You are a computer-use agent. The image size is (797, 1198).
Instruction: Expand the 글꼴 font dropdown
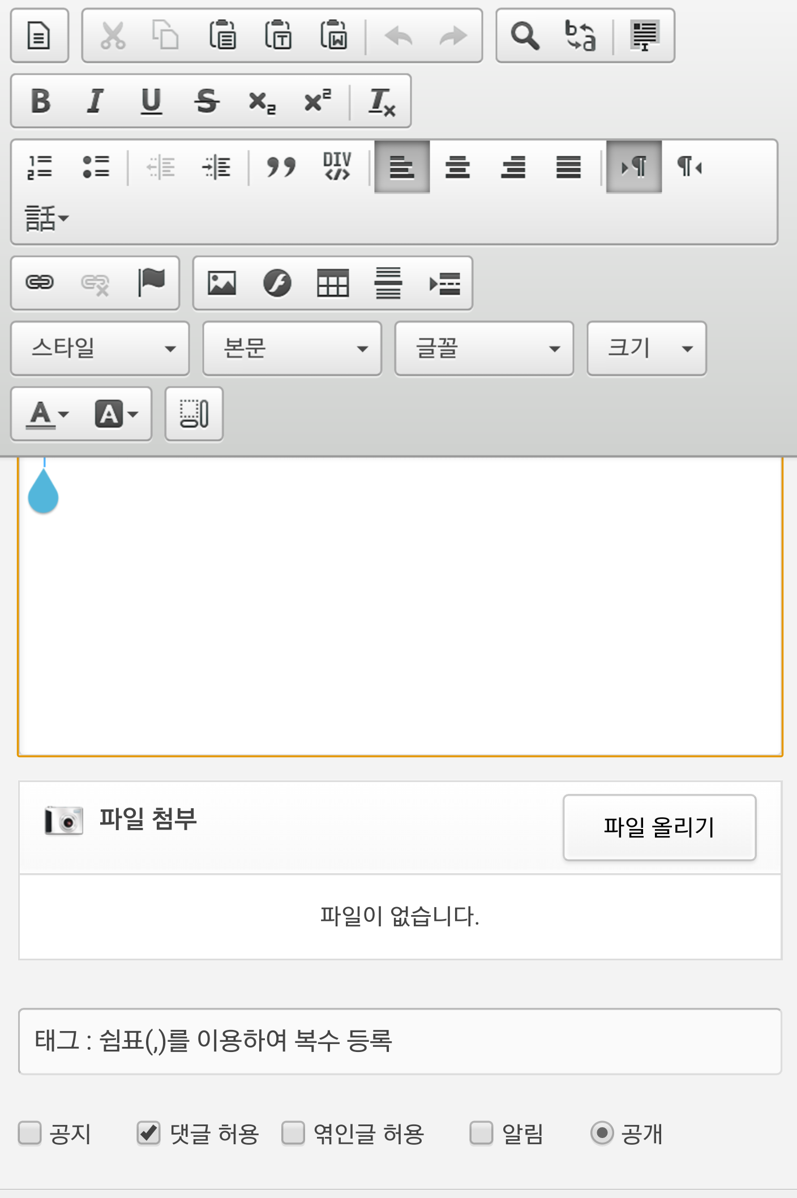[484, 349]
